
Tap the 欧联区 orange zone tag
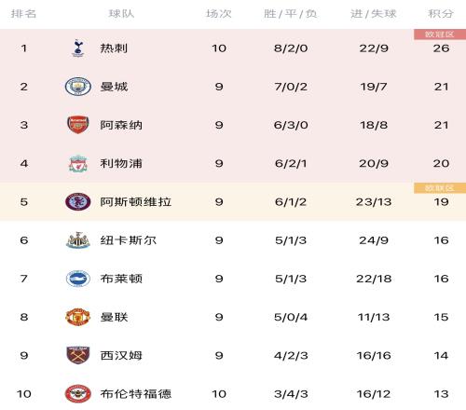pos(440,188)
